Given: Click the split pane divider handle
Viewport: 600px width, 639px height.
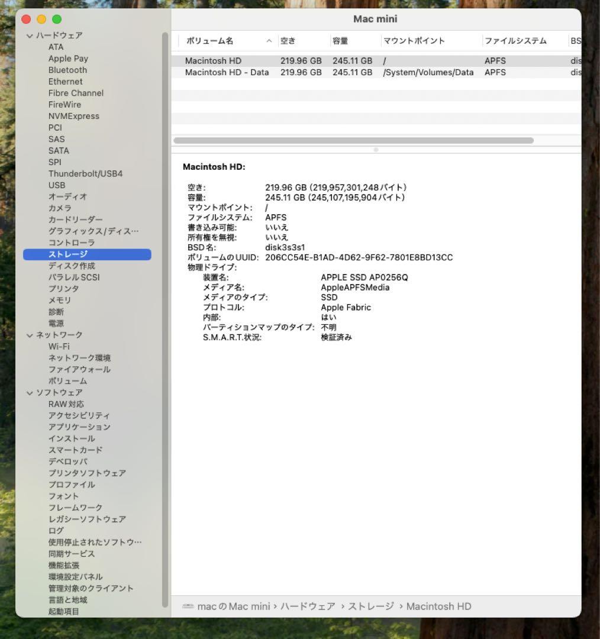Looking at the screenshot, I should click(376, 150).
